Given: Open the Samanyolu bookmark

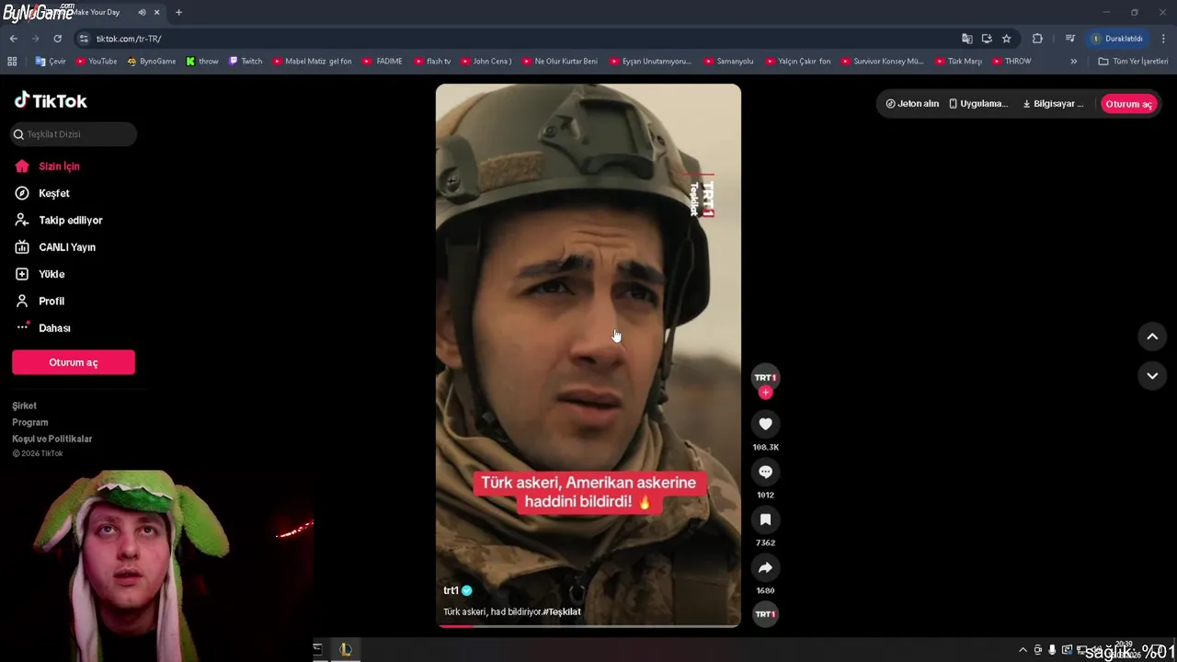Looking at the screenshot, I should (728, 62).
